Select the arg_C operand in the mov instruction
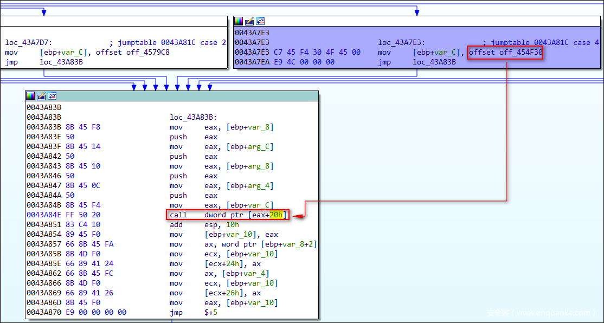 pos(261,146)
